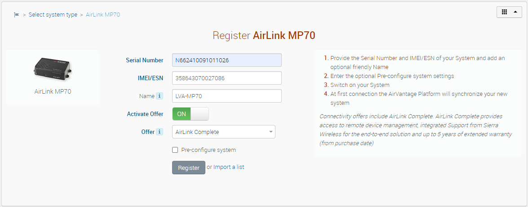
Task: Click the Activate Offer label text
Action: [x=145, y=114]
